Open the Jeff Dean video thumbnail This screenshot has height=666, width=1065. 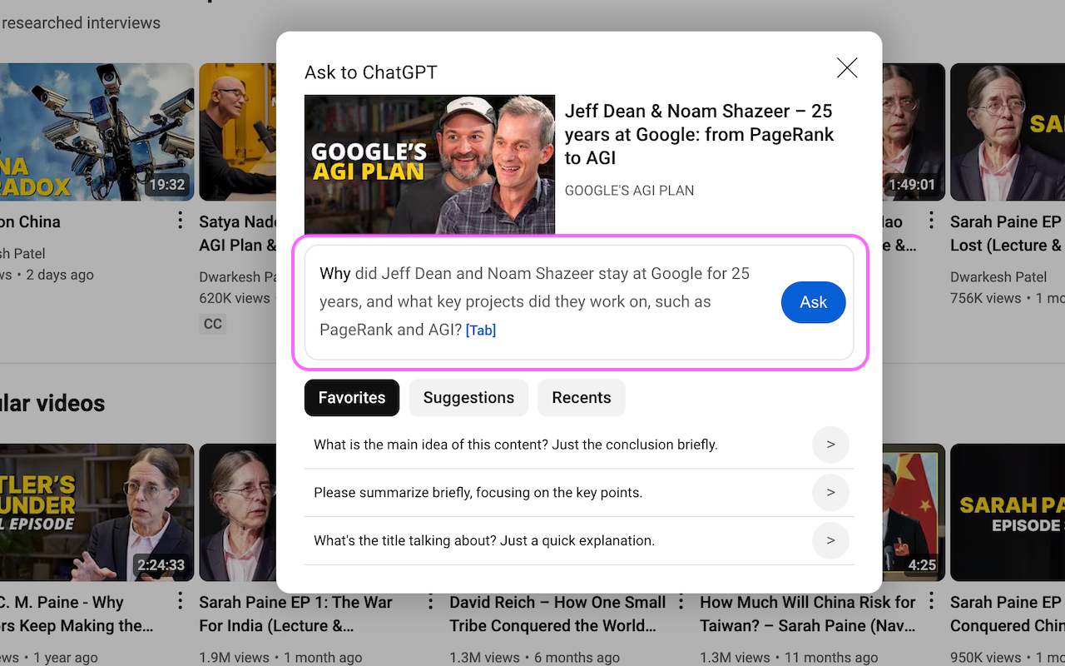(x=429, y=164)
